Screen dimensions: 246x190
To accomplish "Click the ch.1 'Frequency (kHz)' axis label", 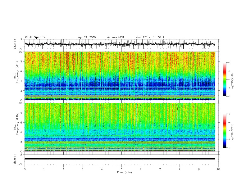I will [17, 72].
